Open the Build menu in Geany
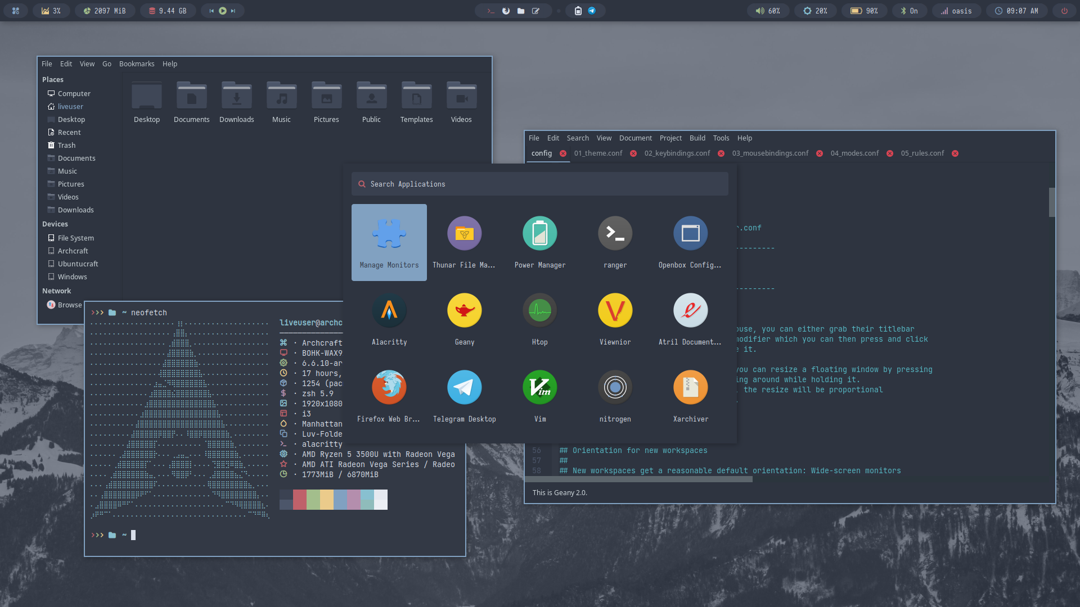The image size is (1080, 607). pos(697,138)
